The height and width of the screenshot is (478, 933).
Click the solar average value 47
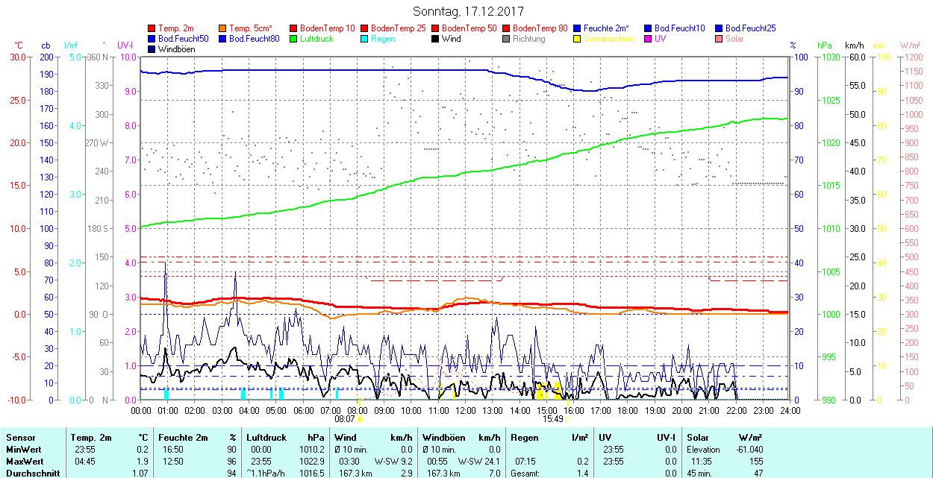click(x=758, y=474)
